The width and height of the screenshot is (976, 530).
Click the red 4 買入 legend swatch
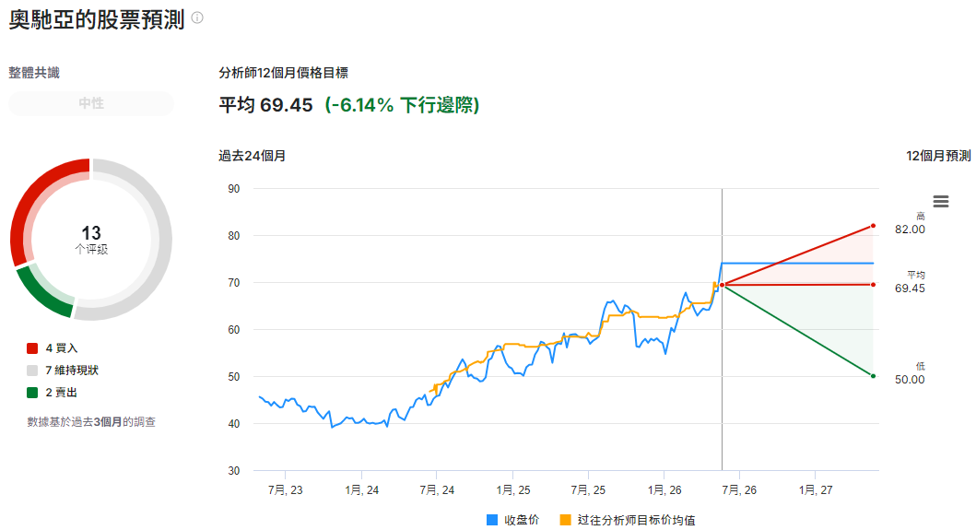[32, 348]
